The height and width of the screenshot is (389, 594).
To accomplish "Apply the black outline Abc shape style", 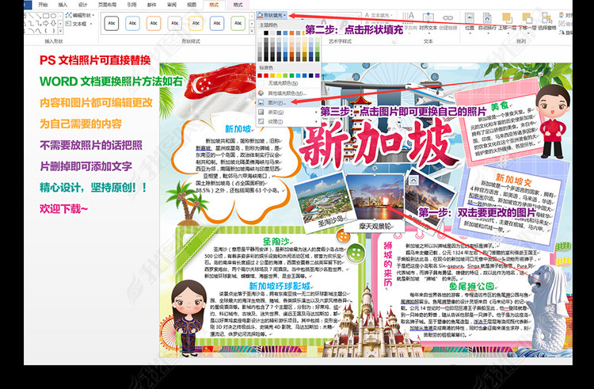I will click(112, 23).
